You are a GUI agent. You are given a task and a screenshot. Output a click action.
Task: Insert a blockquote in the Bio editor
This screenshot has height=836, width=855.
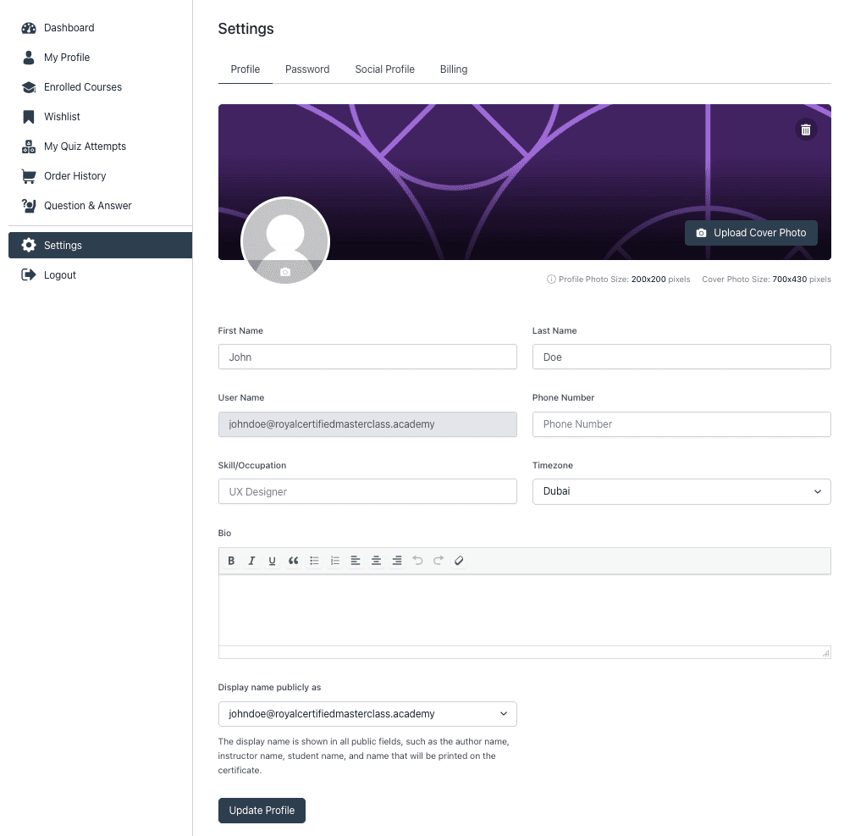(293, 560)
